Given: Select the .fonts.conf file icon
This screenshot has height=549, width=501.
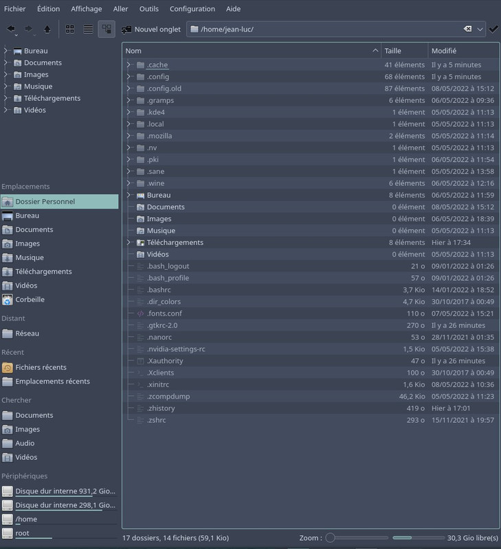Looking at the screenshot, I should point(140,314).
